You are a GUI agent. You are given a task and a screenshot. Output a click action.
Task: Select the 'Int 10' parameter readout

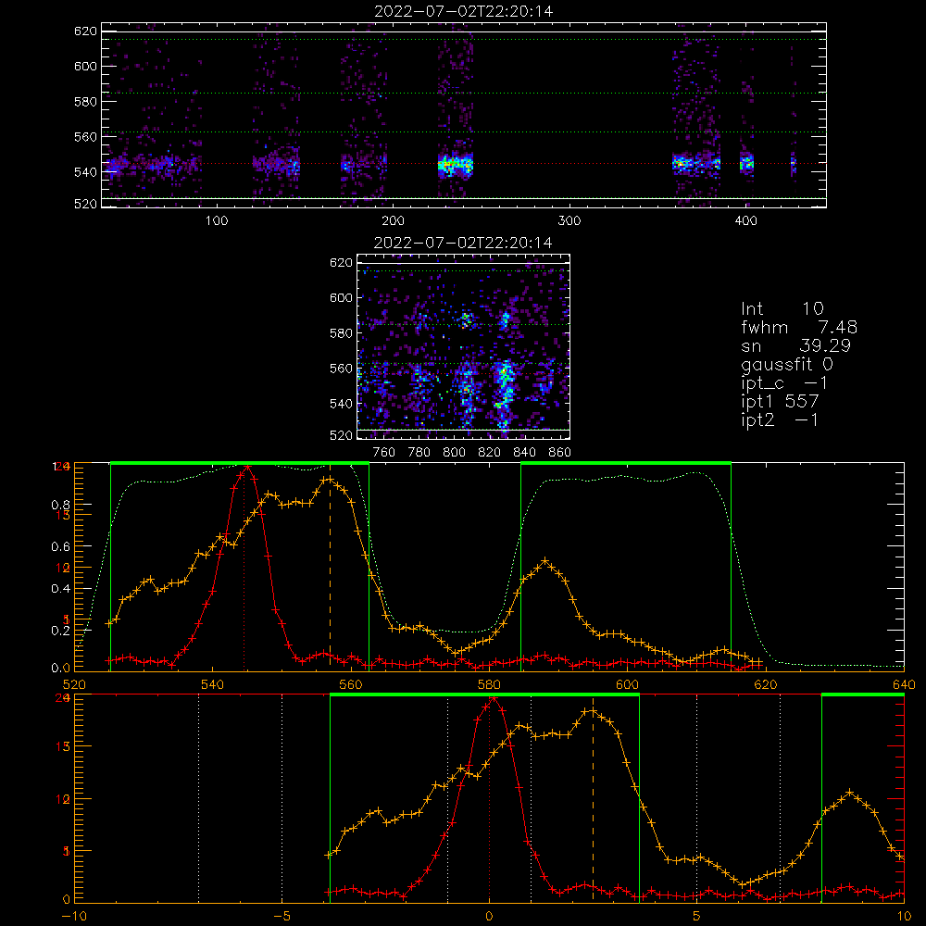782,309
